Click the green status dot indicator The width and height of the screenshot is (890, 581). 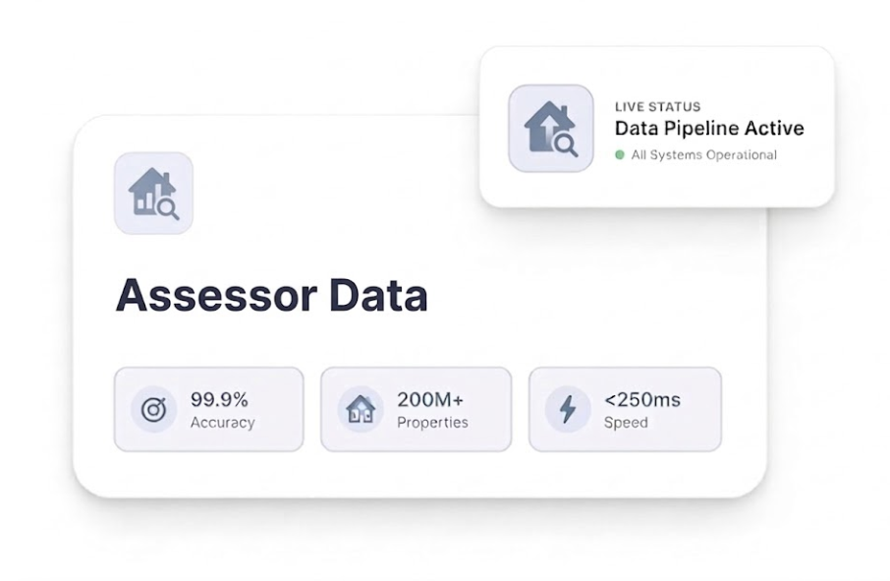point(620,154)
